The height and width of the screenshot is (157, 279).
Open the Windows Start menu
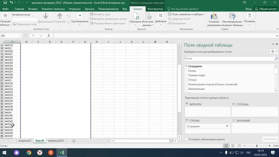click(4, 153)
